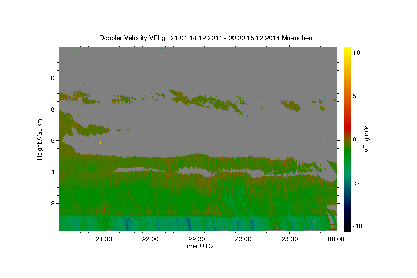Screen dimensions: 417x278
Task: Click the 'Time UTC' axis label
Action: [198, 246]
